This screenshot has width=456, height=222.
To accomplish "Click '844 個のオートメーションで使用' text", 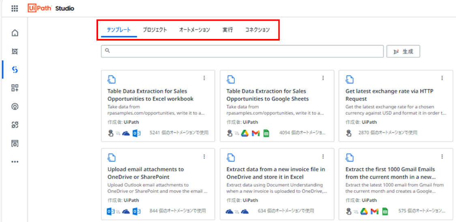I will pyautogui.click(x=178, y=211).
